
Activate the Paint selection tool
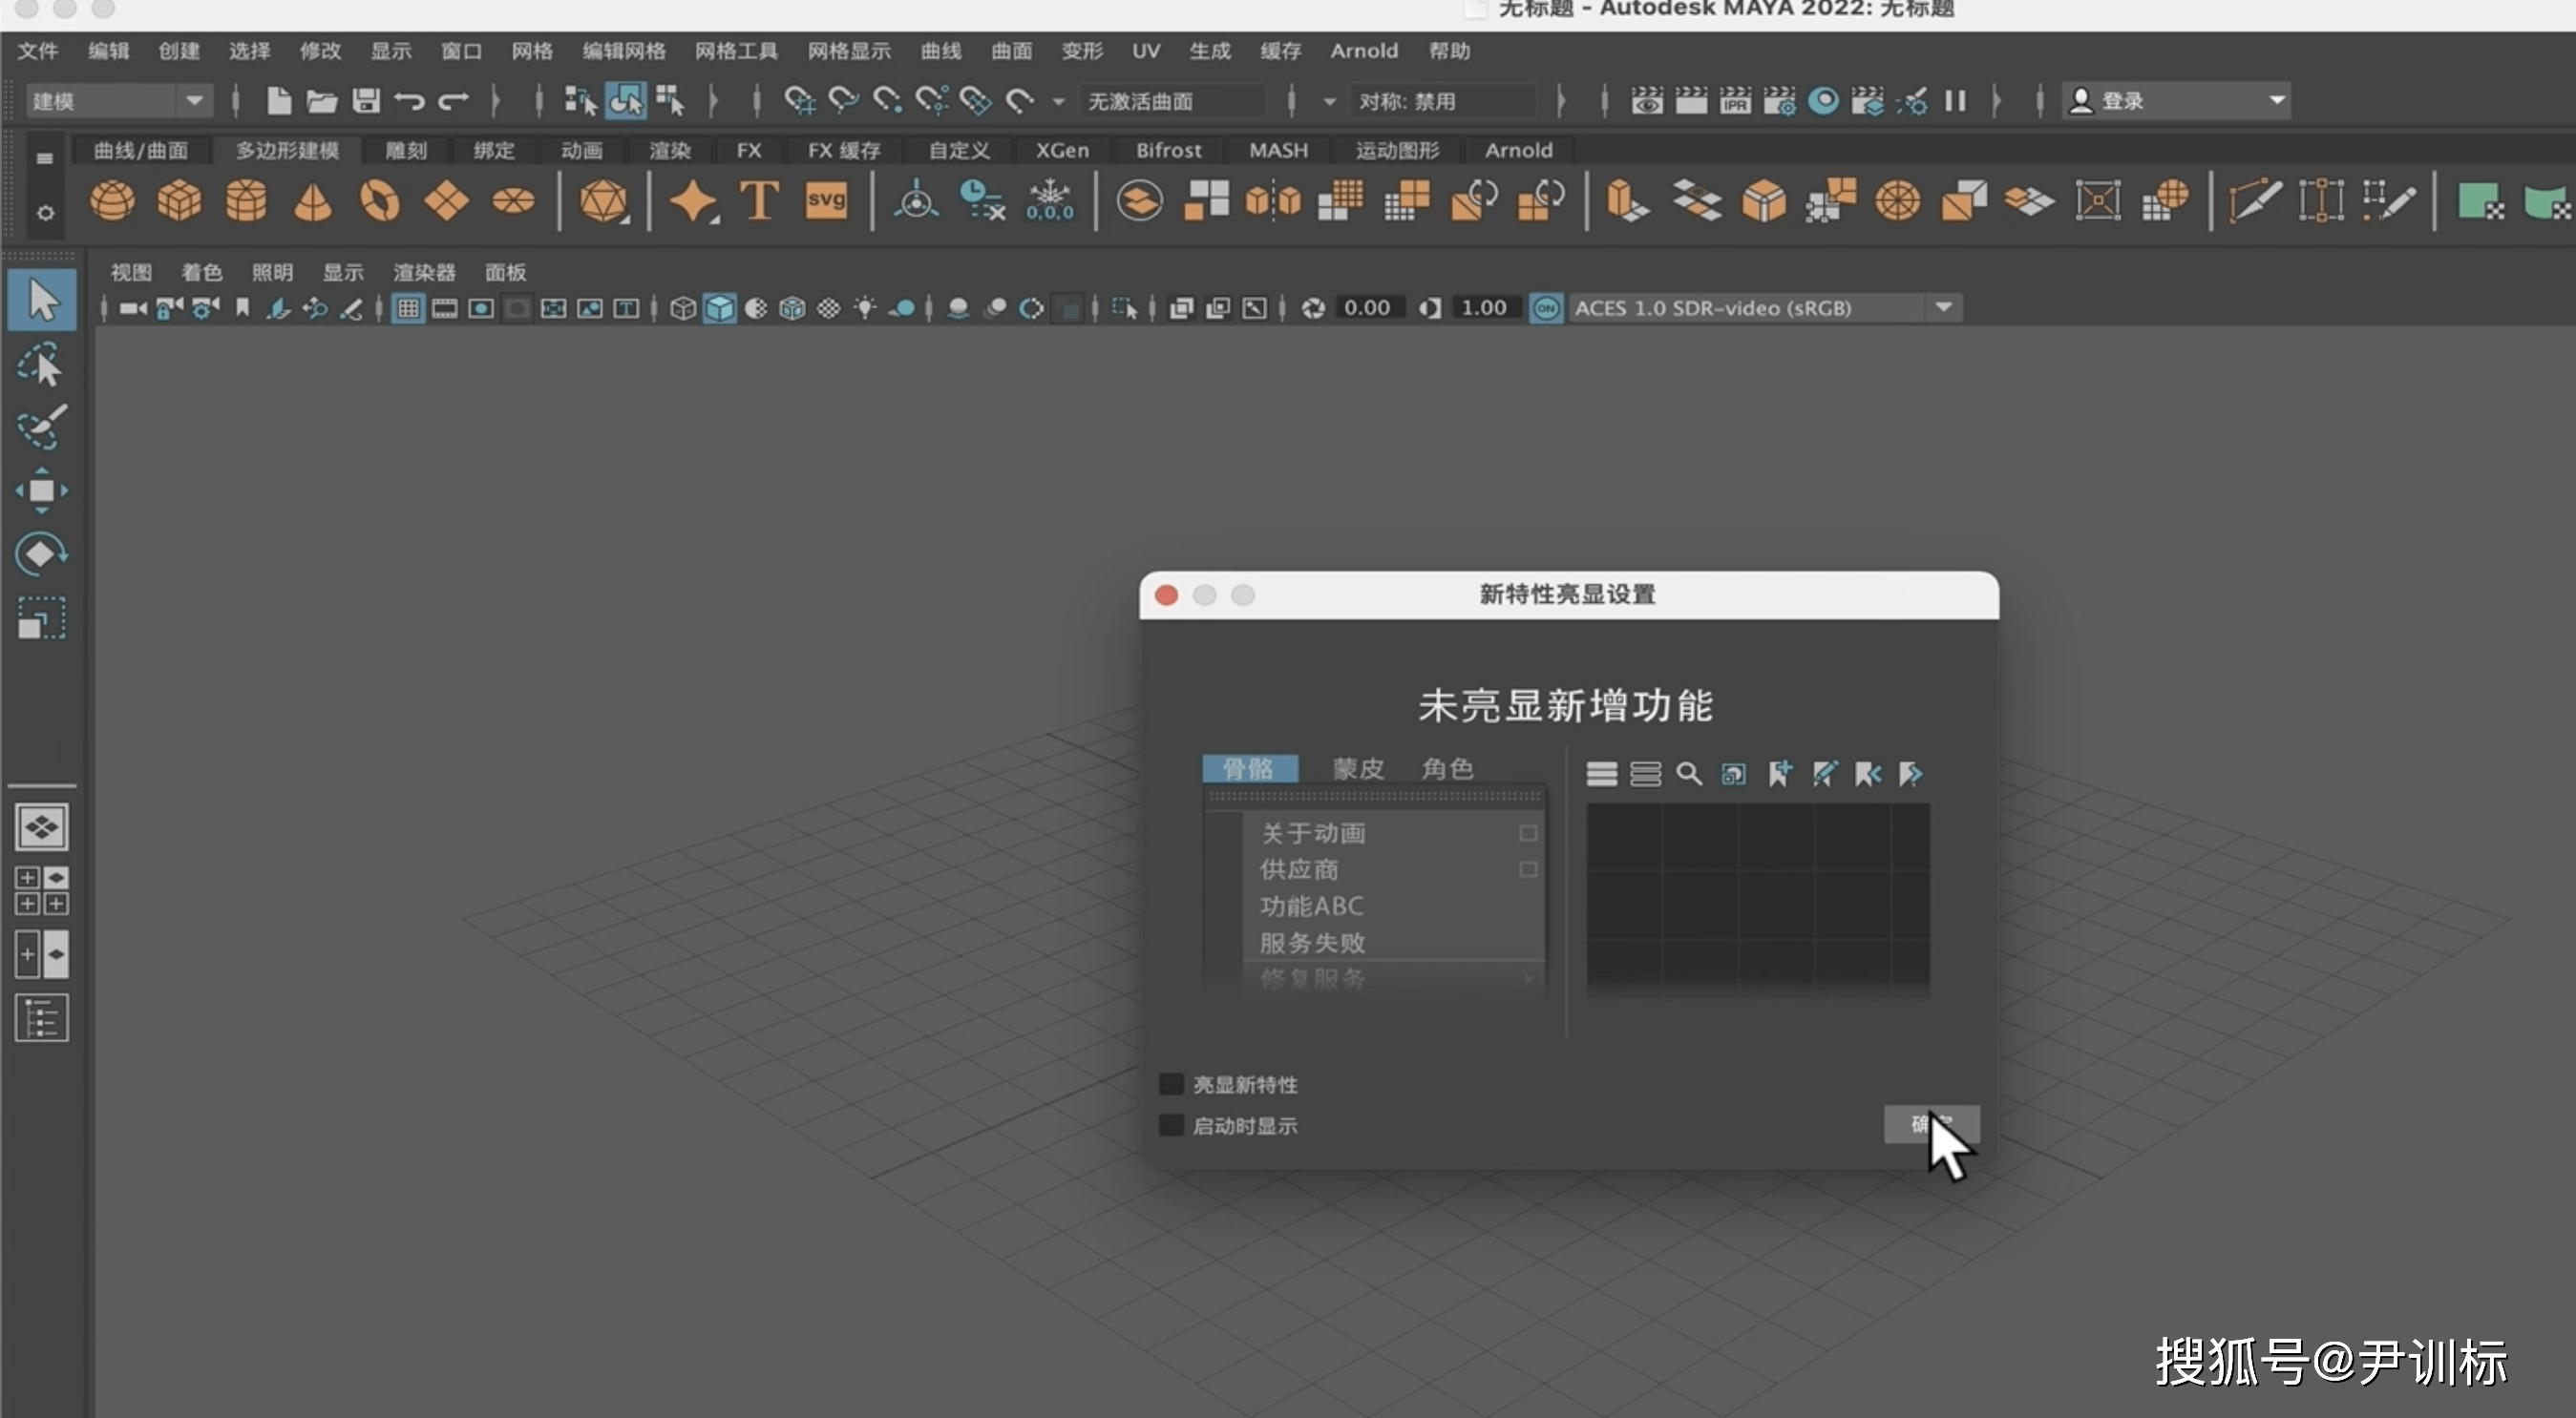[41, 427]
